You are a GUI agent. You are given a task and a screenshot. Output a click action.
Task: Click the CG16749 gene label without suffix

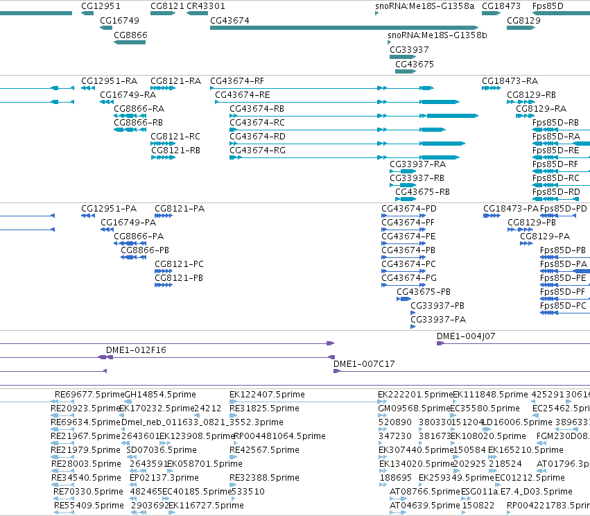pyautogui.click(x=119, y=21)
